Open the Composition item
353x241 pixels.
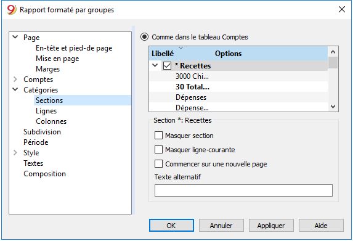tap(44, 174)
